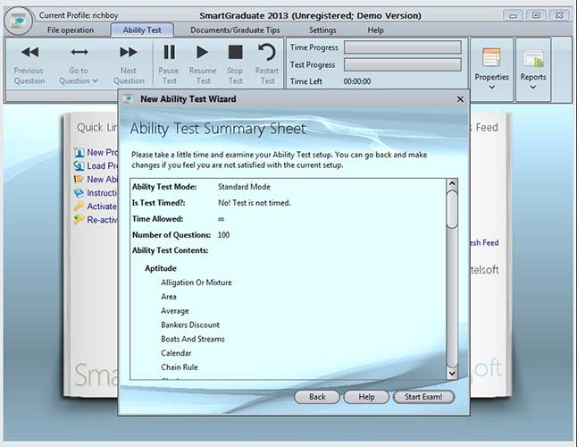Screen dimensions: 577x447
Task: Click the Aptitude category heading
Action: [161, 268]
